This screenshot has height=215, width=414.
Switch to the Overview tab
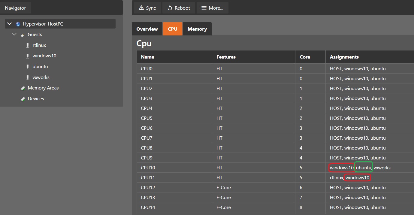click(147, 29)
